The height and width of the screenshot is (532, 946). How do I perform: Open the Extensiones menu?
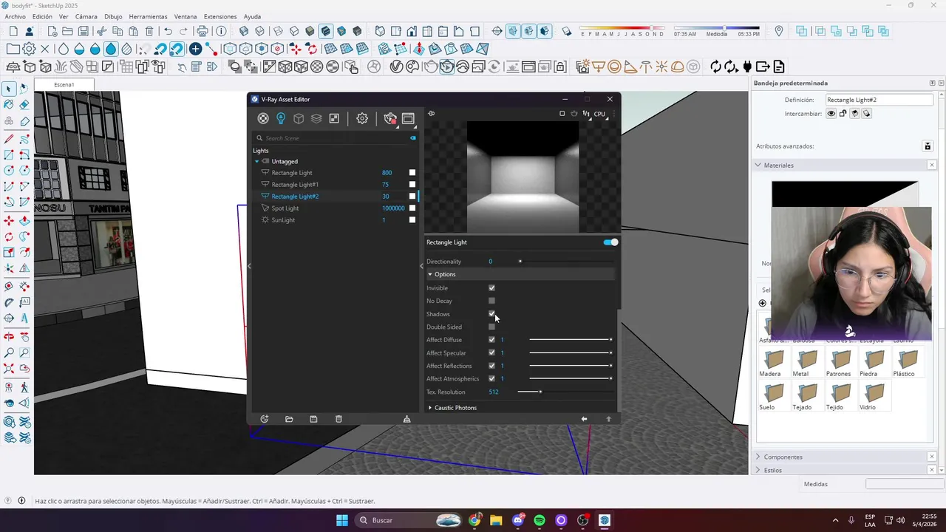click(x=220, y=16)
